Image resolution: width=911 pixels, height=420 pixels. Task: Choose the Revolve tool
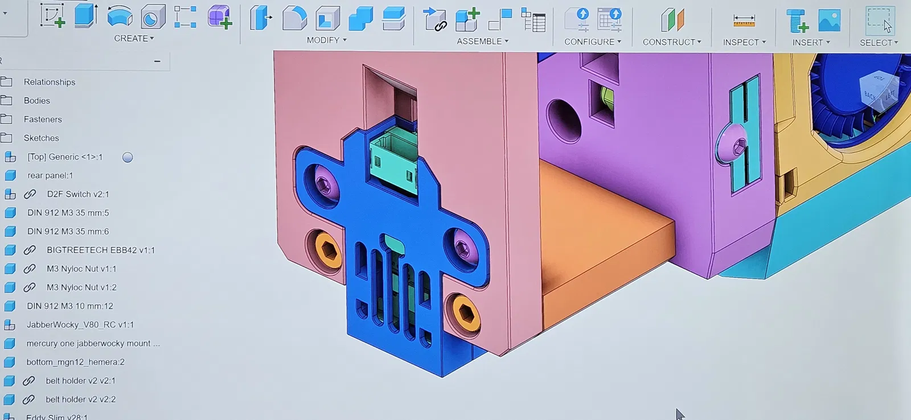click(120, 17)
